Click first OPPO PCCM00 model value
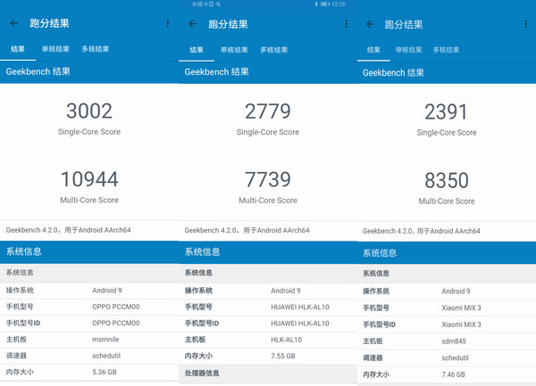Screen dimensions: 536x386 click(x=116, y=307)
